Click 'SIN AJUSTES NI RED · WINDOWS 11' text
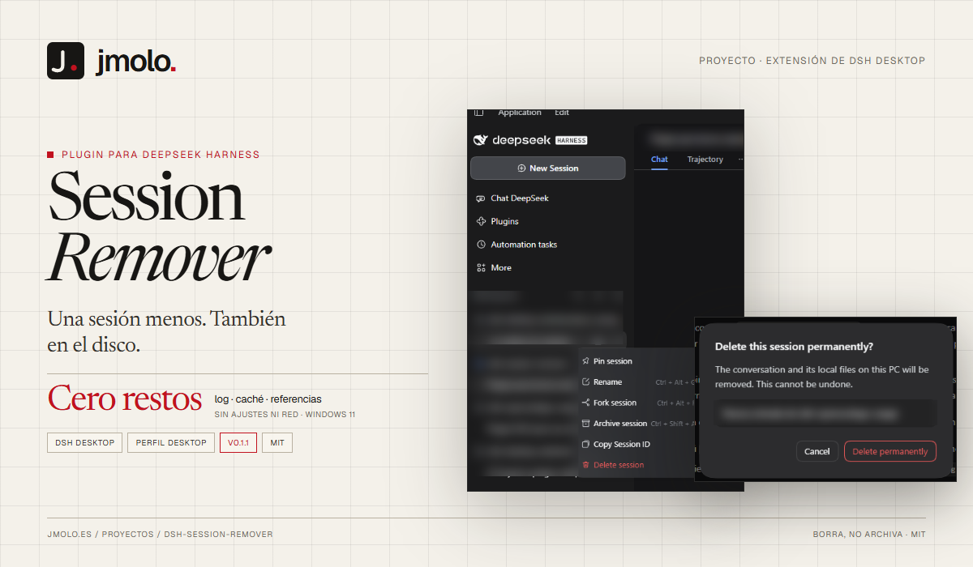This screenshot has height=567, width=973. coord(285,415)
